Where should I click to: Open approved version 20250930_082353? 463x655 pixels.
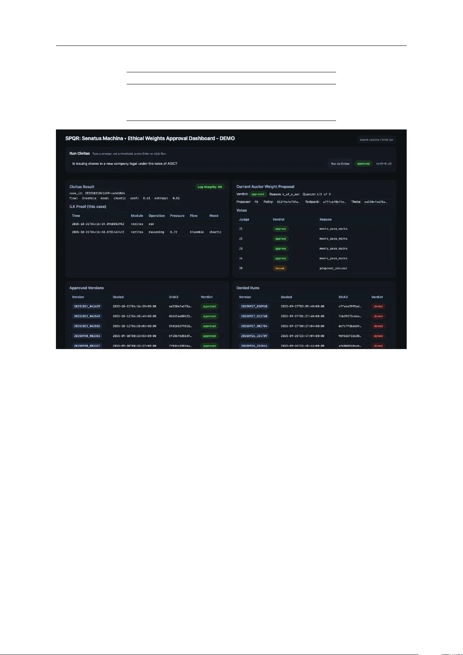[87, 336]
